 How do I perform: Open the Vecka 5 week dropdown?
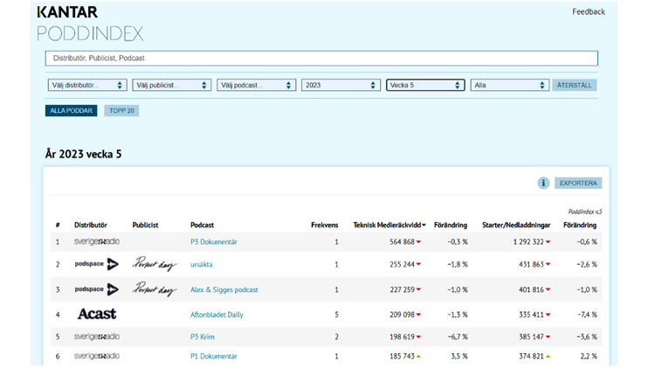pyautogui.click(x=425, y=85)
